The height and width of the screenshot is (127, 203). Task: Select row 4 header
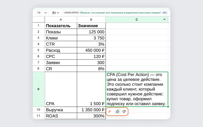click(x=39, y=44)
